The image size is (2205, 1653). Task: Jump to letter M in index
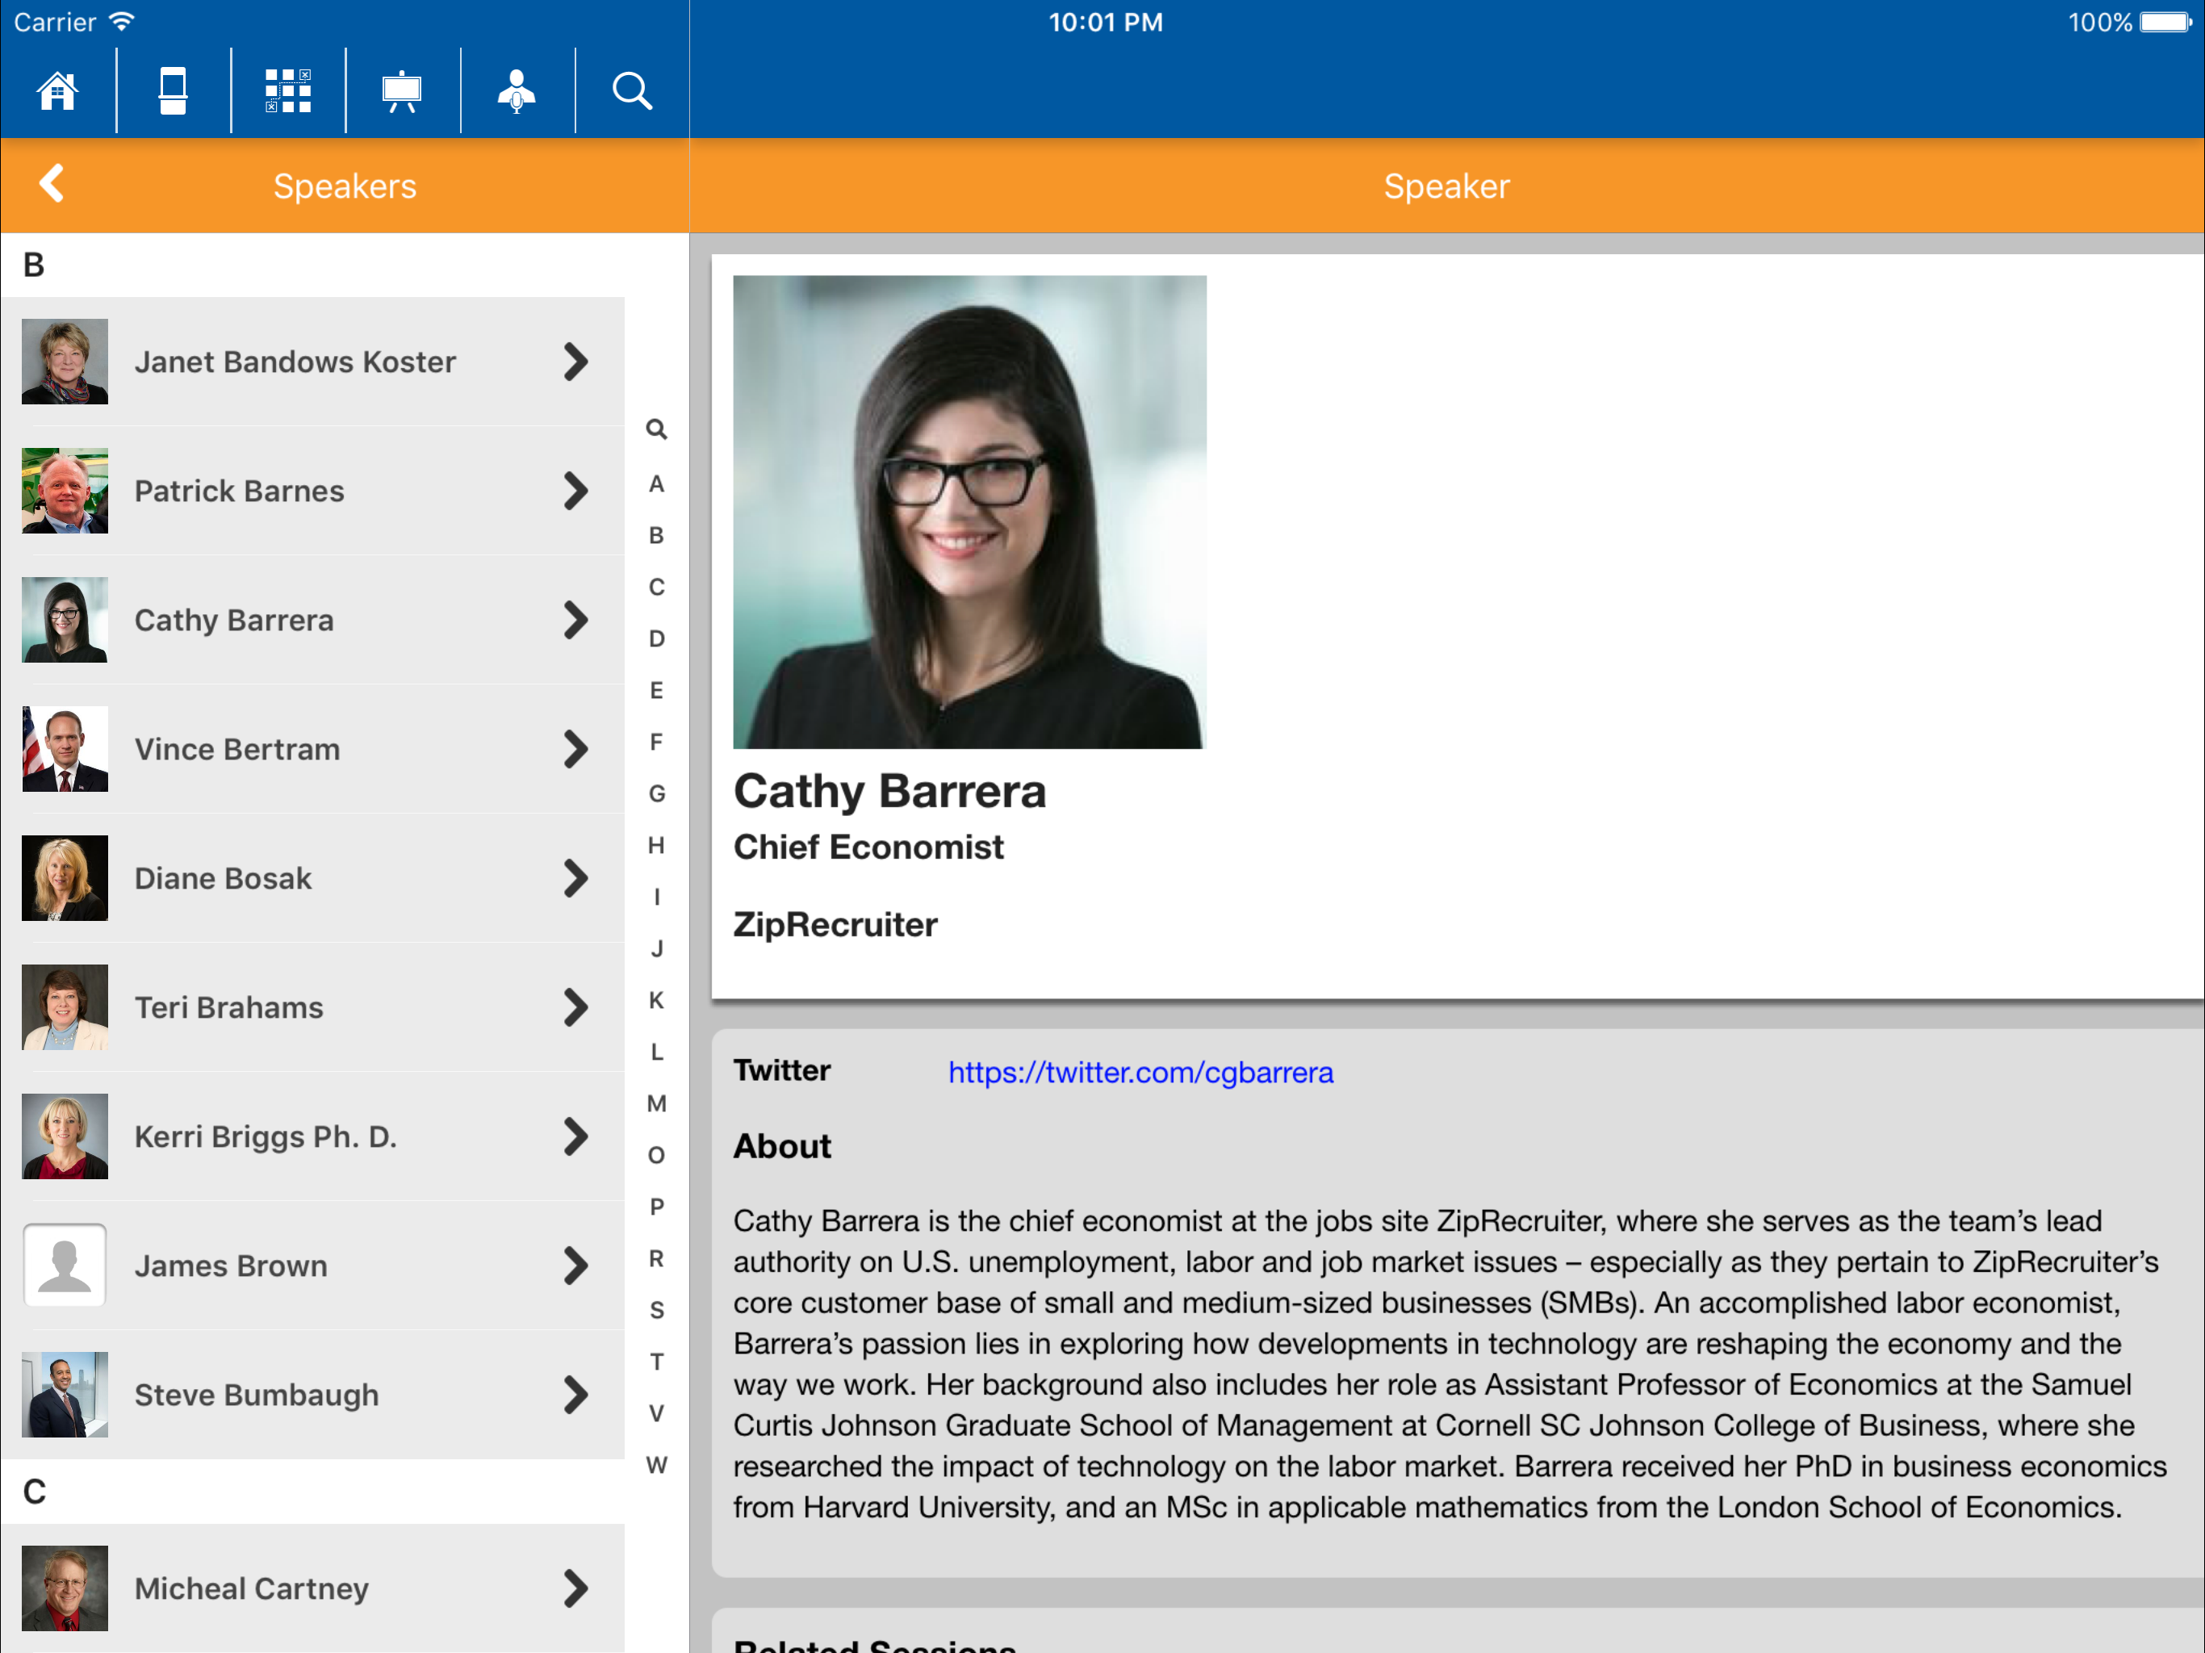click(656, 1103)
